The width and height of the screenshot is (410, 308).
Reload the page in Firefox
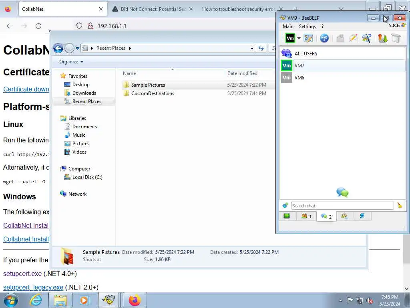38,26
